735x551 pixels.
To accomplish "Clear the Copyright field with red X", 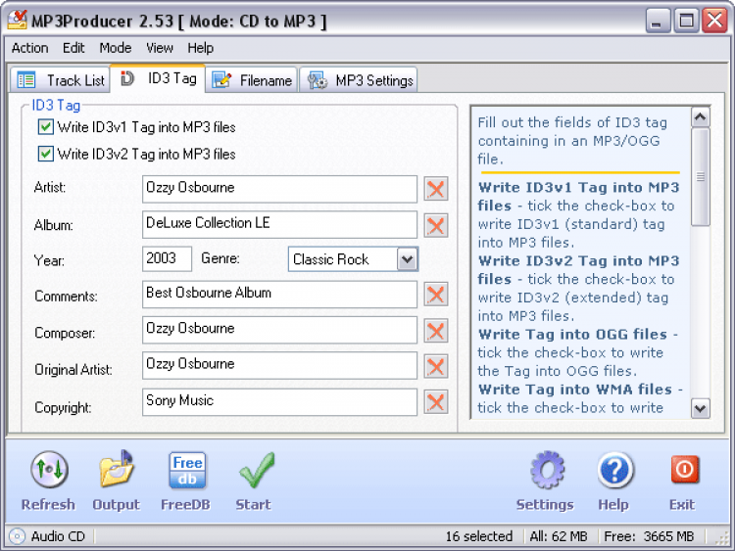I will tap(436, 402).
